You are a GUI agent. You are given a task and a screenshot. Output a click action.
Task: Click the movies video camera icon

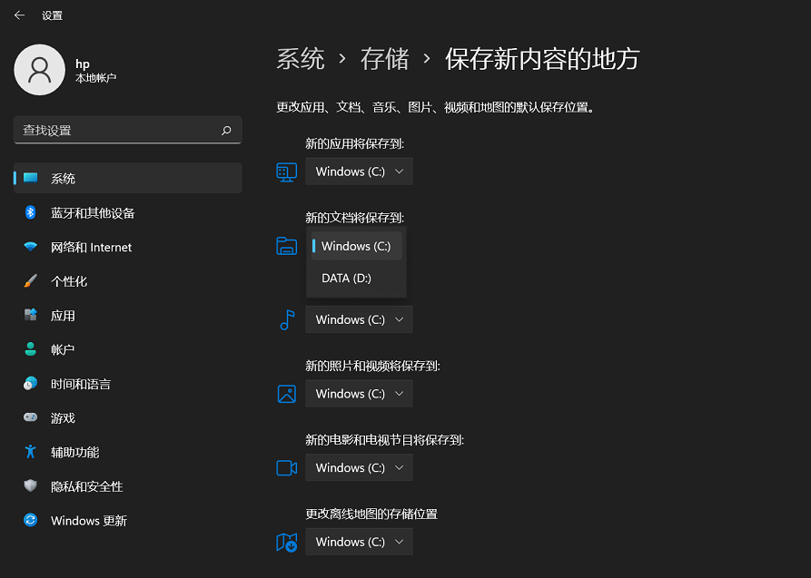tap(287, 468)
